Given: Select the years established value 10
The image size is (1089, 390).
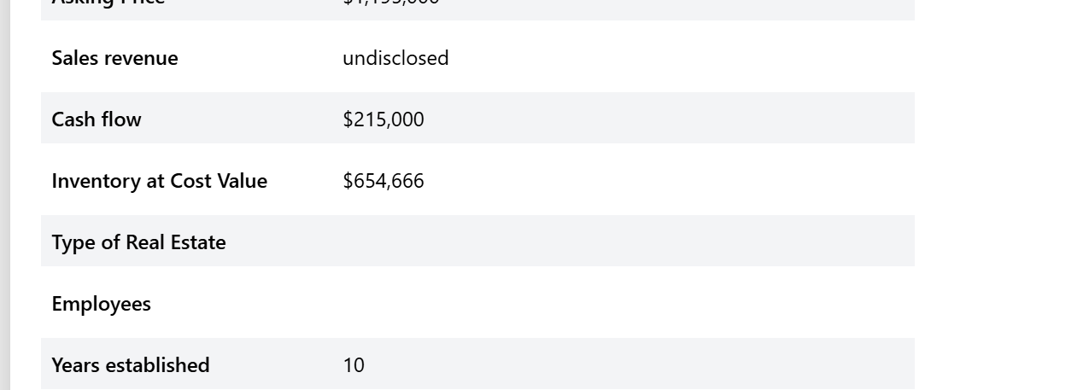Looking at the screenshot, I should 354,365.
